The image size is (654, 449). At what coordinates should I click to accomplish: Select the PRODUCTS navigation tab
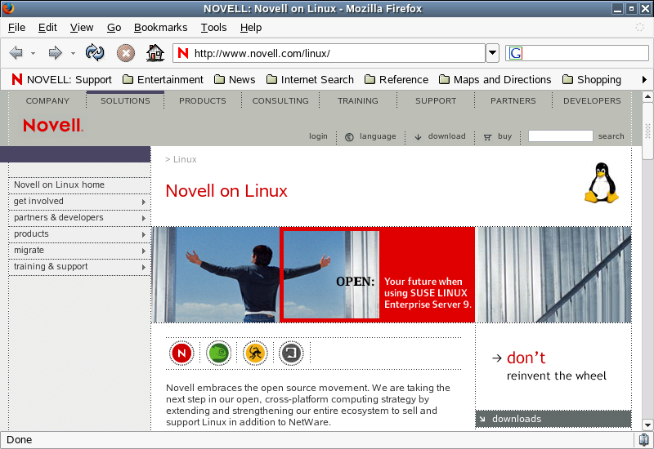coord(202,100)
